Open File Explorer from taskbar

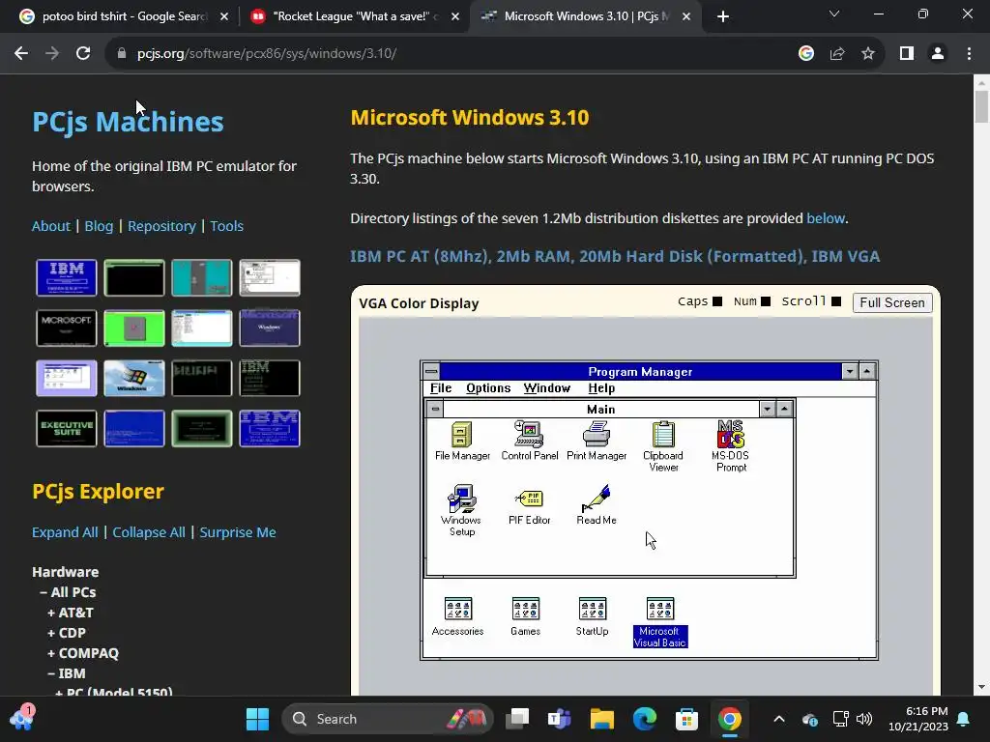pyautogui.click(x=601, y=719)
